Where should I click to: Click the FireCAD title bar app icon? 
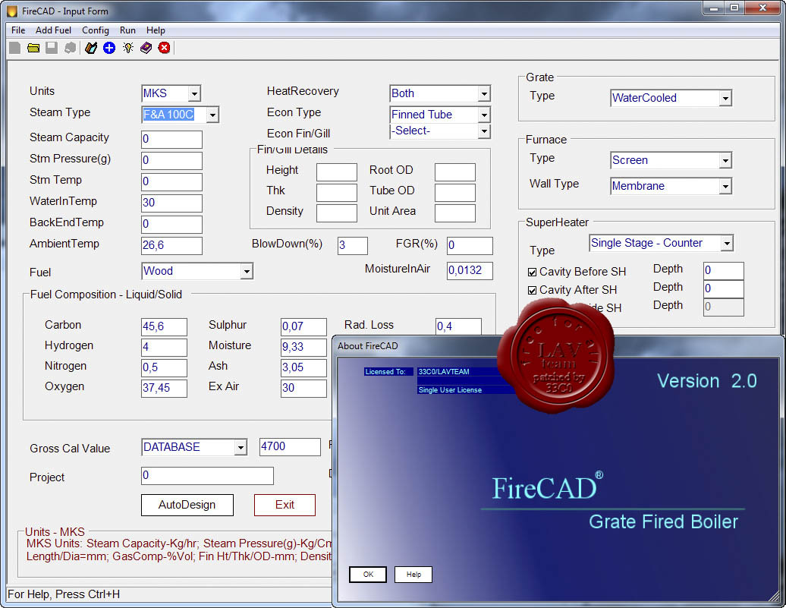tap(12, 11)
